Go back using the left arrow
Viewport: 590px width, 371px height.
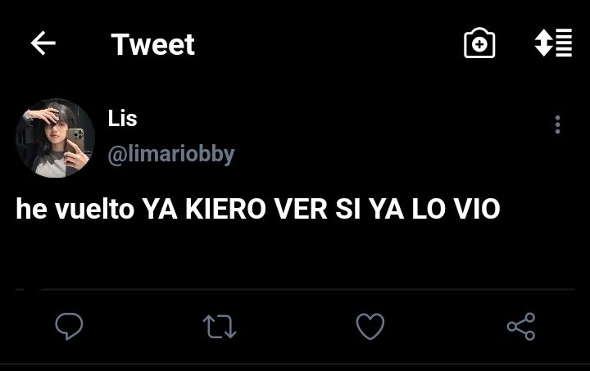(x=43, y=43)
